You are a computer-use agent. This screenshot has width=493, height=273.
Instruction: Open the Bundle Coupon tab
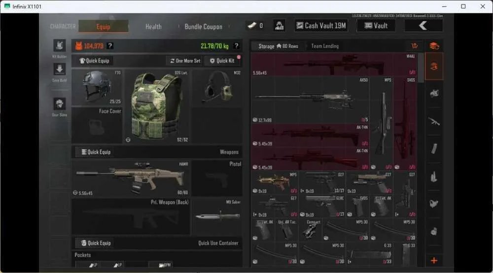204,27
